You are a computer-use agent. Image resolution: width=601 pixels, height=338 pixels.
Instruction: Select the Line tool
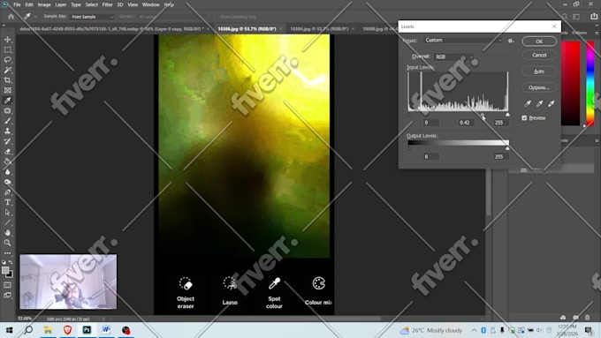pos(7,222)
